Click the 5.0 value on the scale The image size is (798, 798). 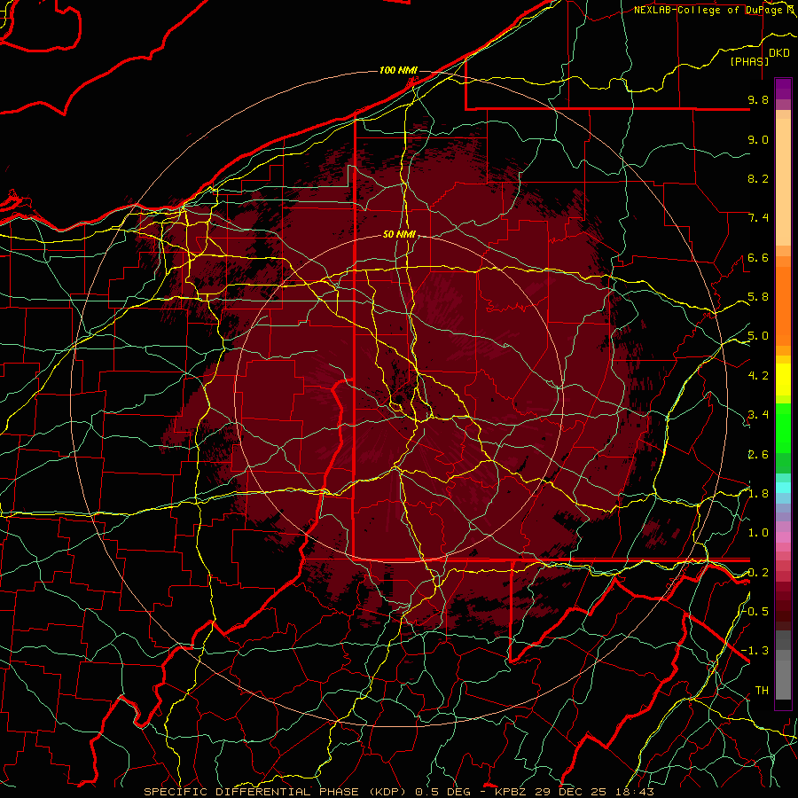pos(758,336)
